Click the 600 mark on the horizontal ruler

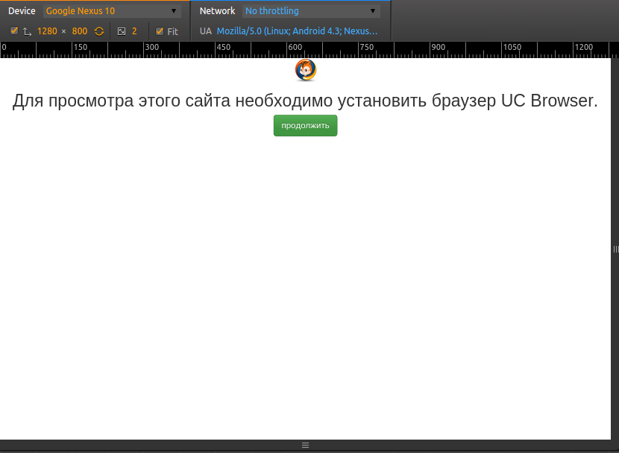[x=294, y=47]
